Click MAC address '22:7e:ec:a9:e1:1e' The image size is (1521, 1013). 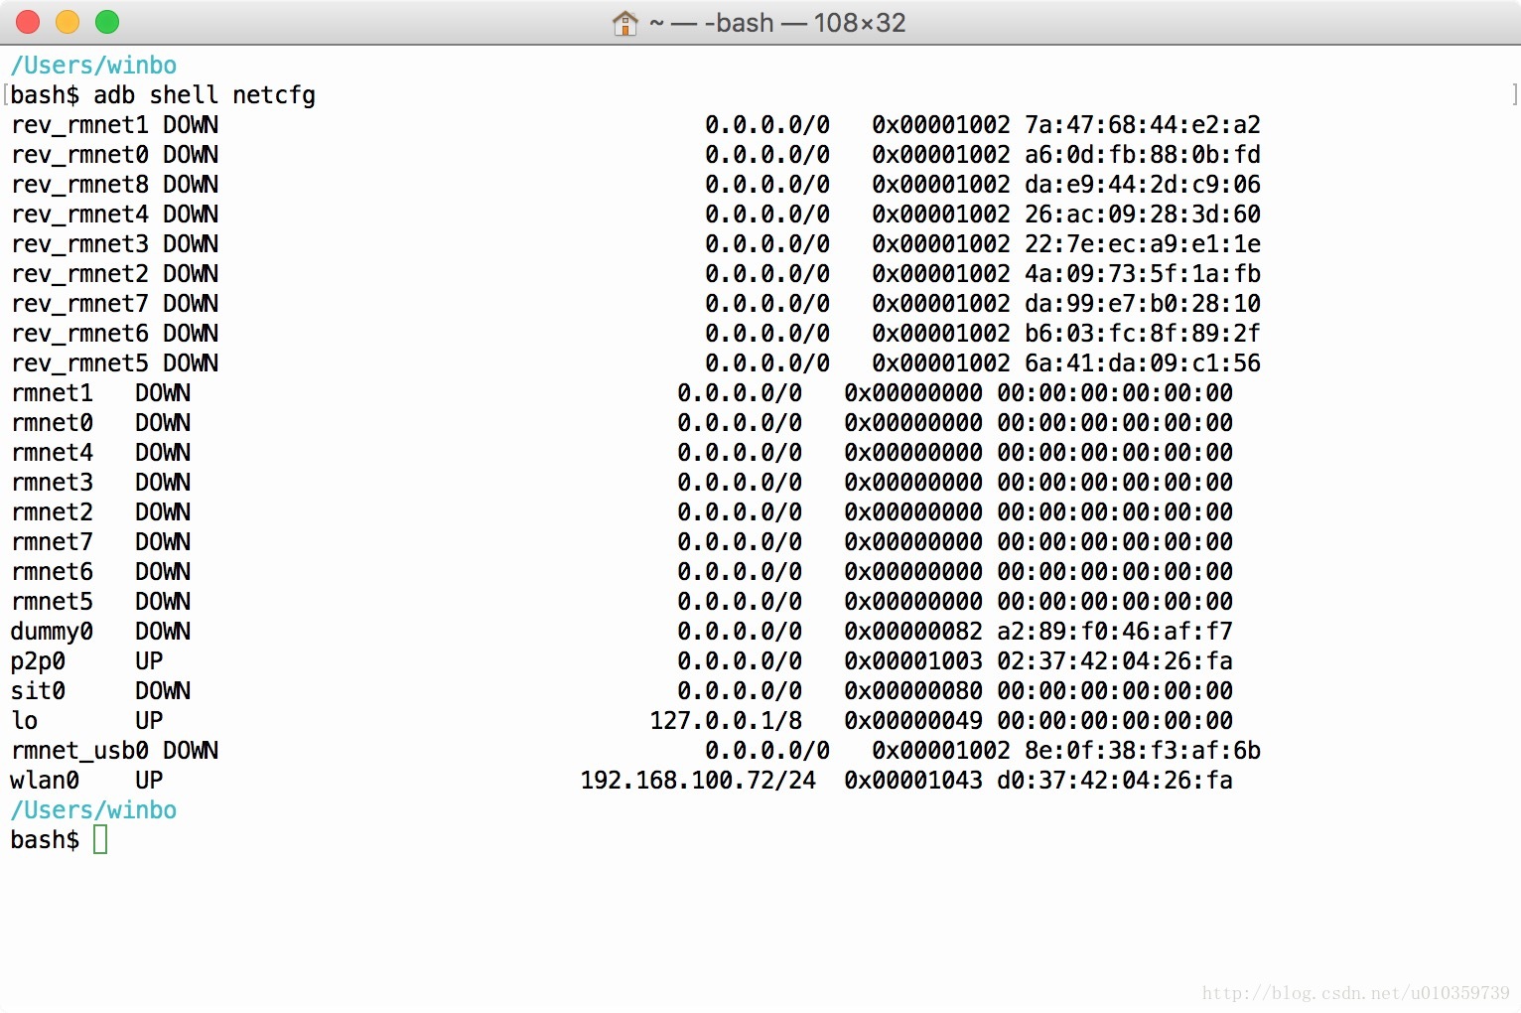coord(1143,244)
